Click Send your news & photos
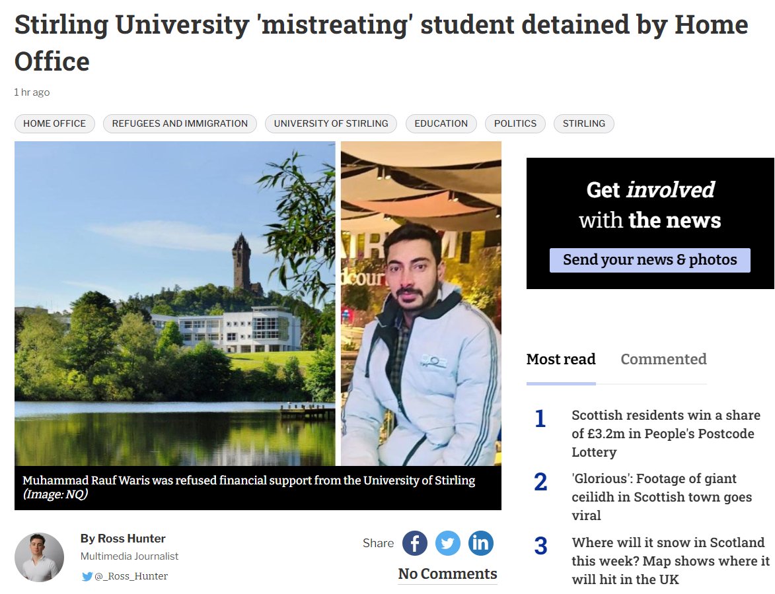This screenshot has height=594, width=775. (x=650, y=259)
